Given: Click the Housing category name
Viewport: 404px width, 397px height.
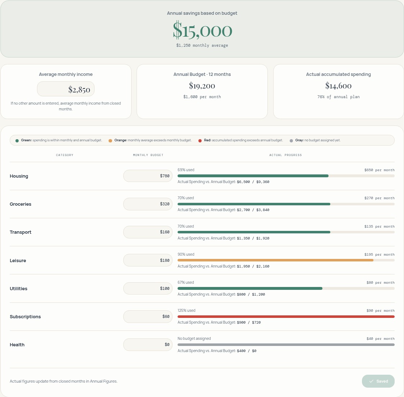Looking at the screenshot, I should point(19,176).
